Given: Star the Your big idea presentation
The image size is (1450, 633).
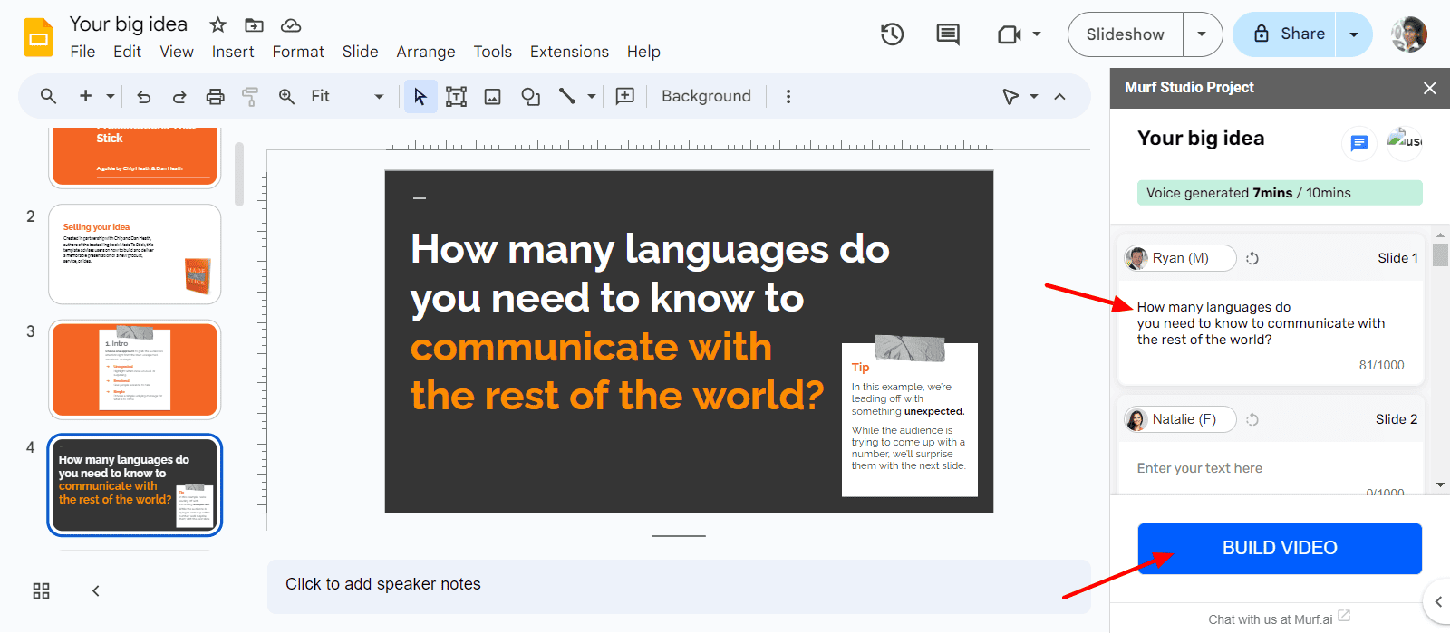Looking at the screenshot, I should pos(217,24).
